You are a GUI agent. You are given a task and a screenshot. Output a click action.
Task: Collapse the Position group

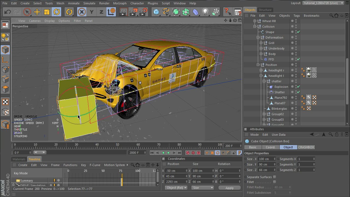pos(258,65)
